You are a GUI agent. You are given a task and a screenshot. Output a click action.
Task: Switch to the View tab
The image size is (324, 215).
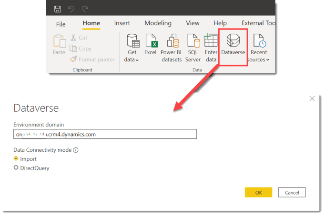[192, 23]
